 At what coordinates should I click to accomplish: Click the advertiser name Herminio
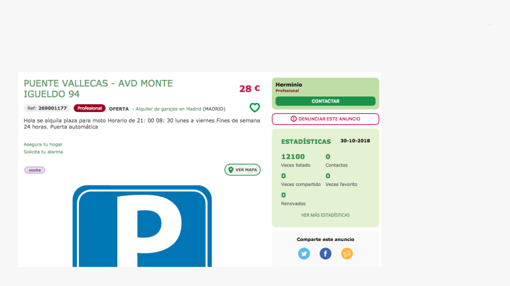click(x=289, y=85)
